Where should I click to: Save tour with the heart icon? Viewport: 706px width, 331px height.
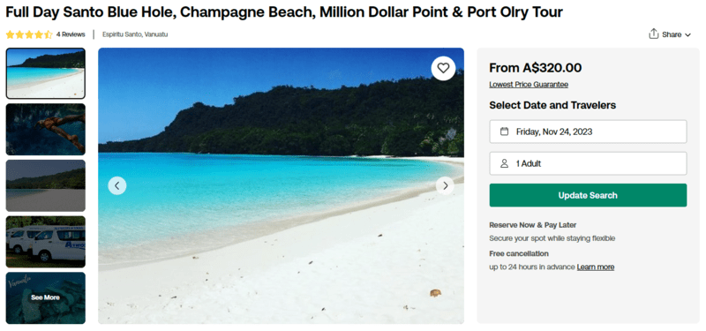pos(443,68)
